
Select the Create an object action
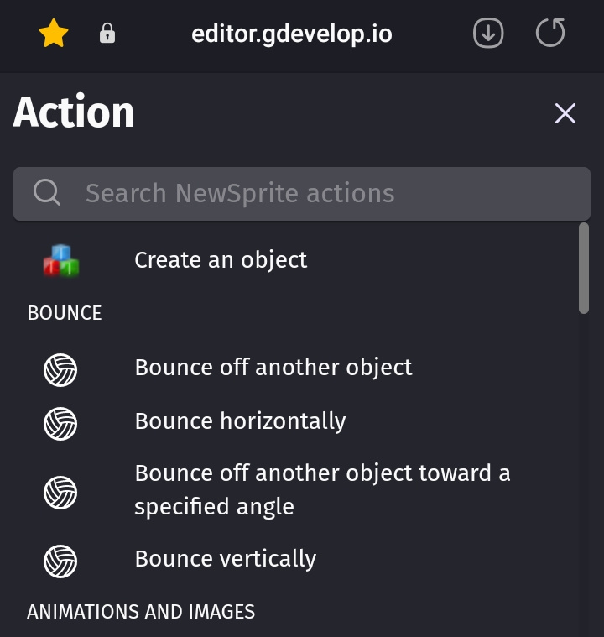[x=221, y=260]
